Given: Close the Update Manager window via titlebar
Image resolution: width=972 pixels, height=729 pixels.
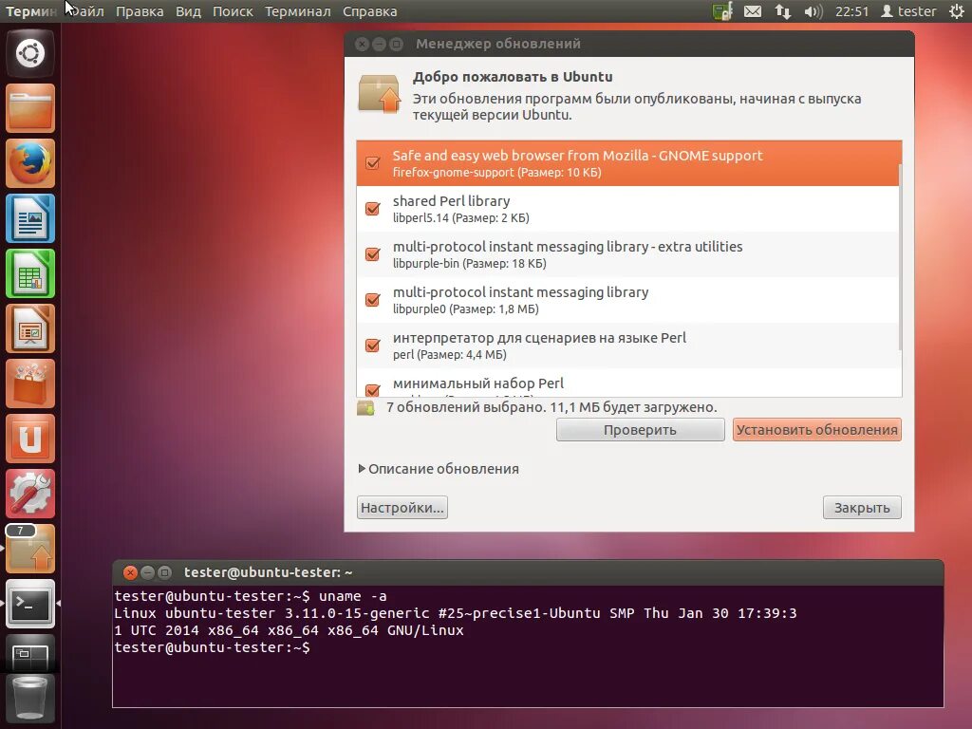Looking at the screenshot, I should coord(363,44).
